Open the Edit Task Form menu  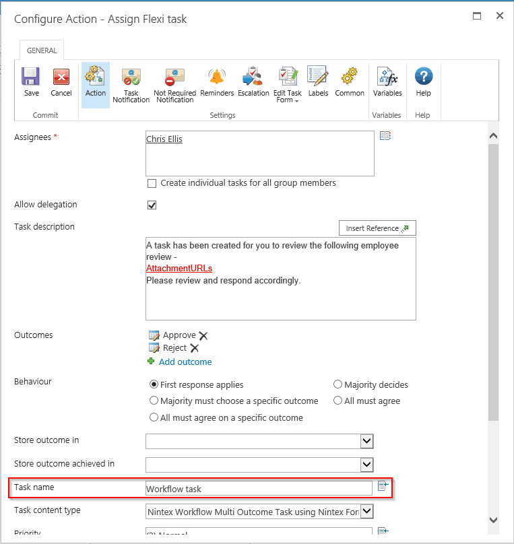[288, 86]
